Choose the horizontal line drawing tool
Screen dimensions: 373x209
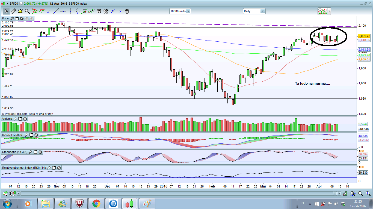pyautogui.click(x=63, y=11)
